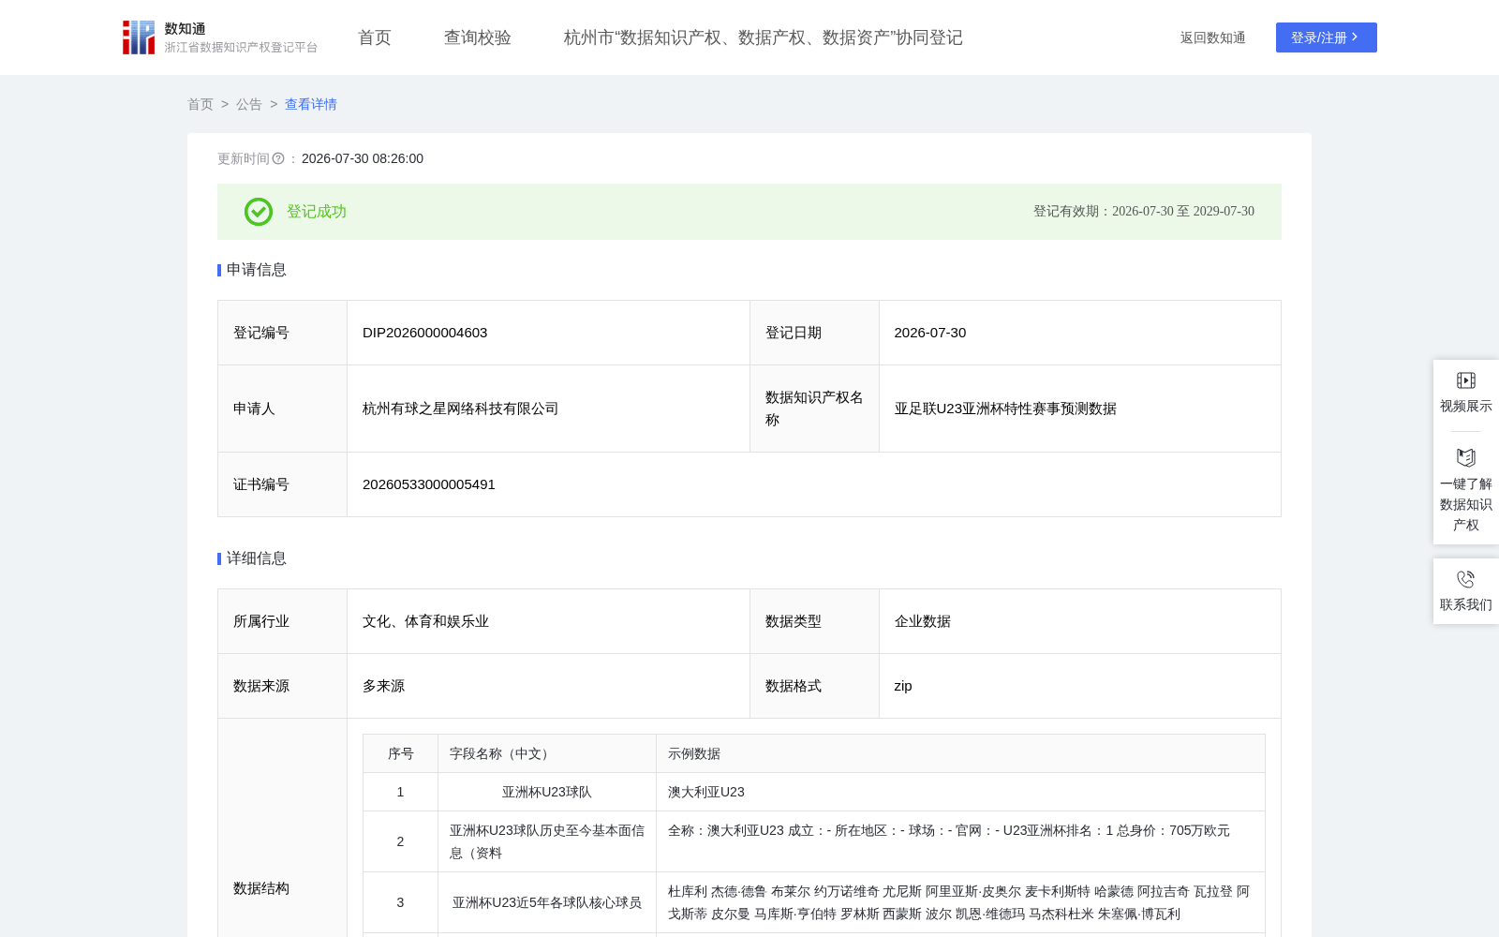Click the 登记日期 value 2026-07-30
Screen dimensions: 1499x937
(930, 333)
